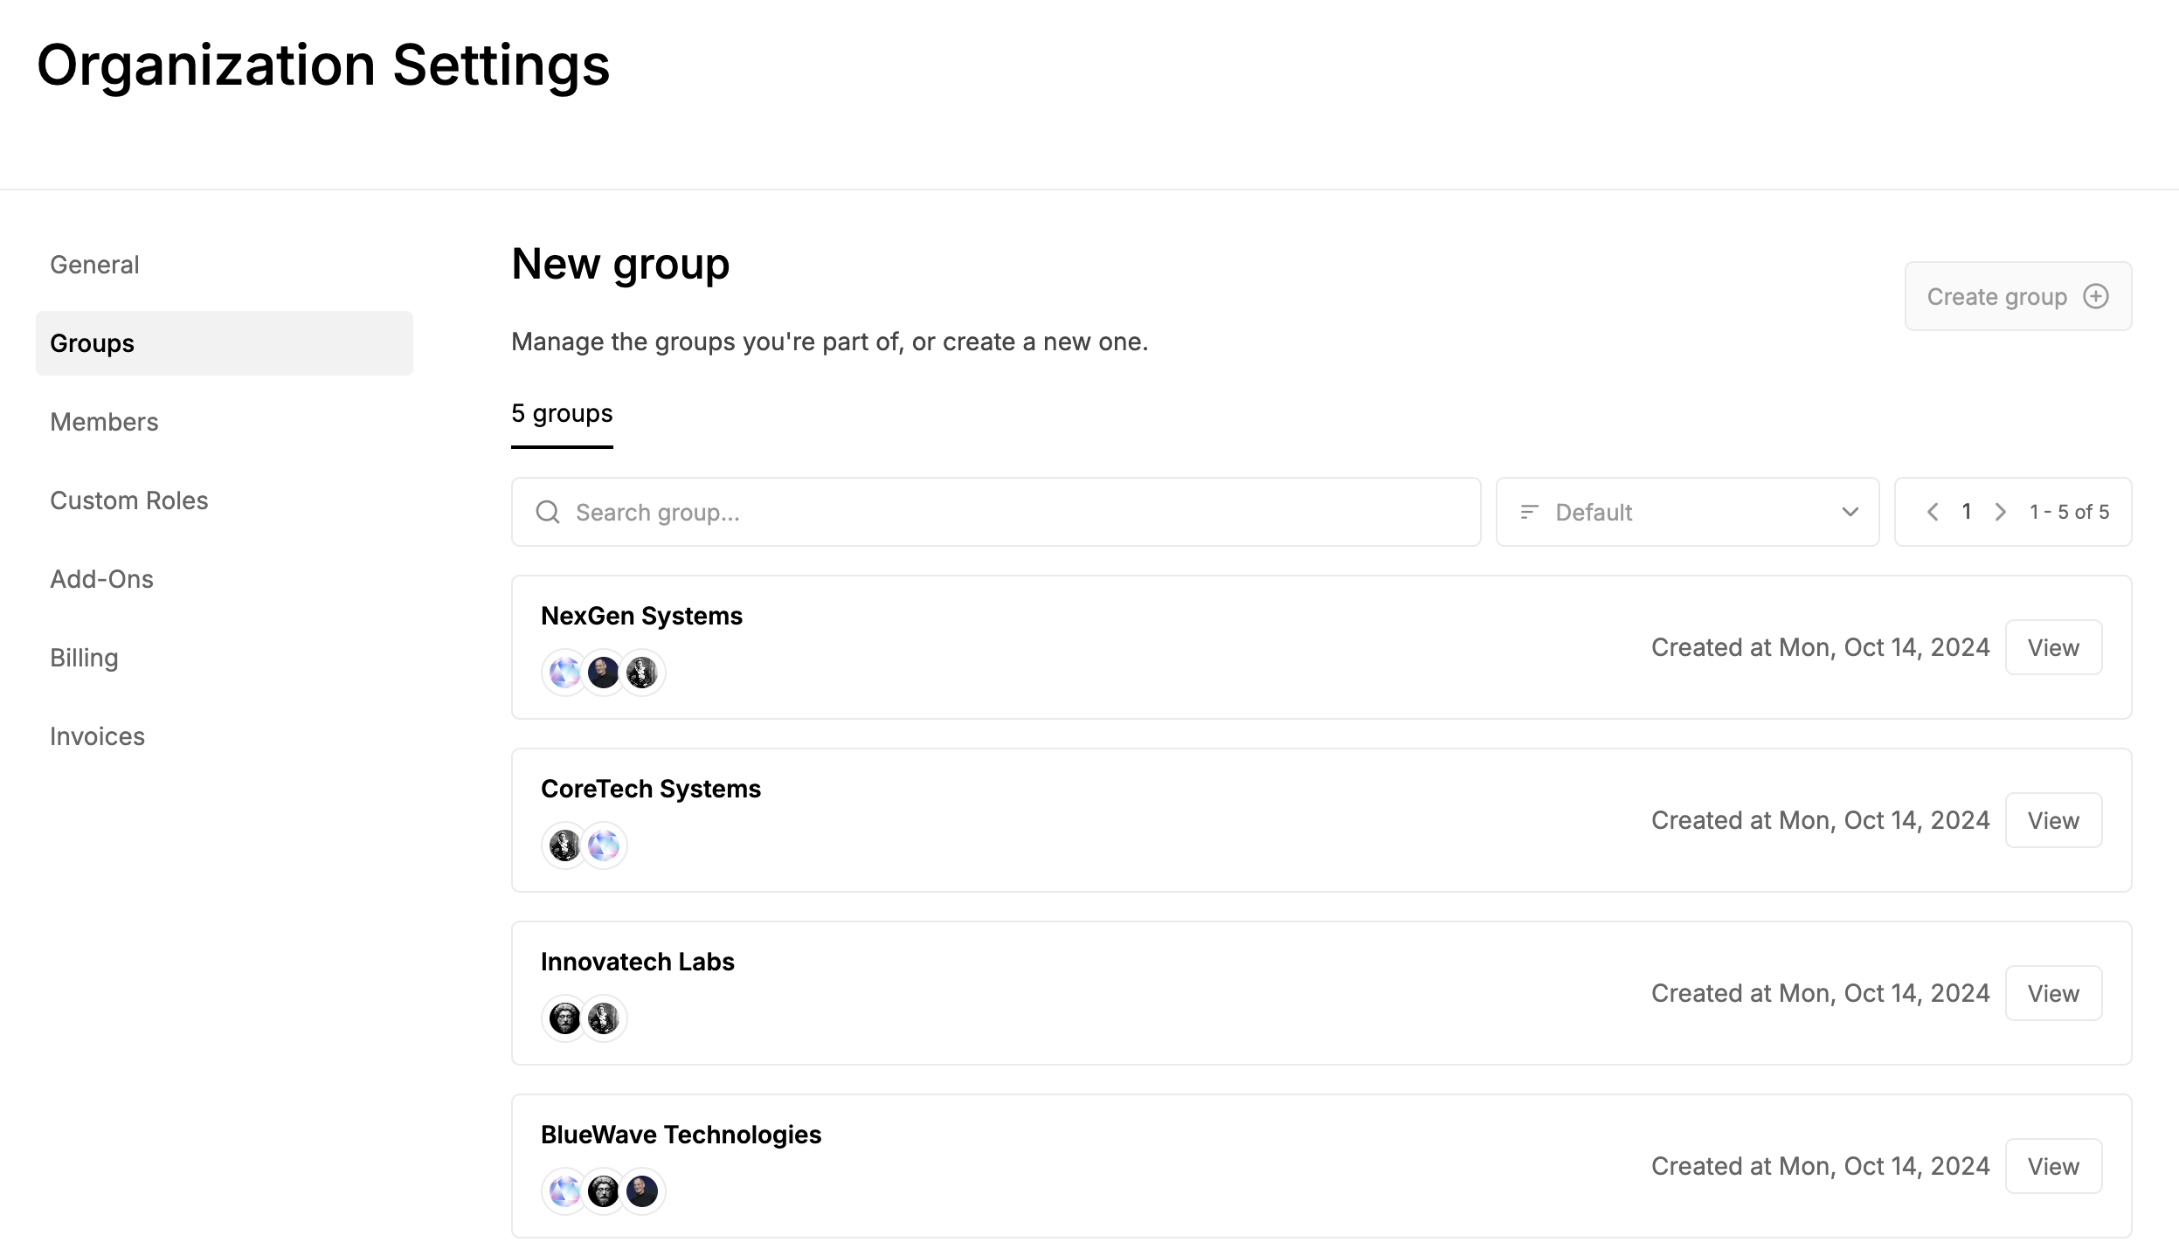2179x1256 pixels.
Task: Go to next page with right chevron
Action: click(x=2001, y=512)
